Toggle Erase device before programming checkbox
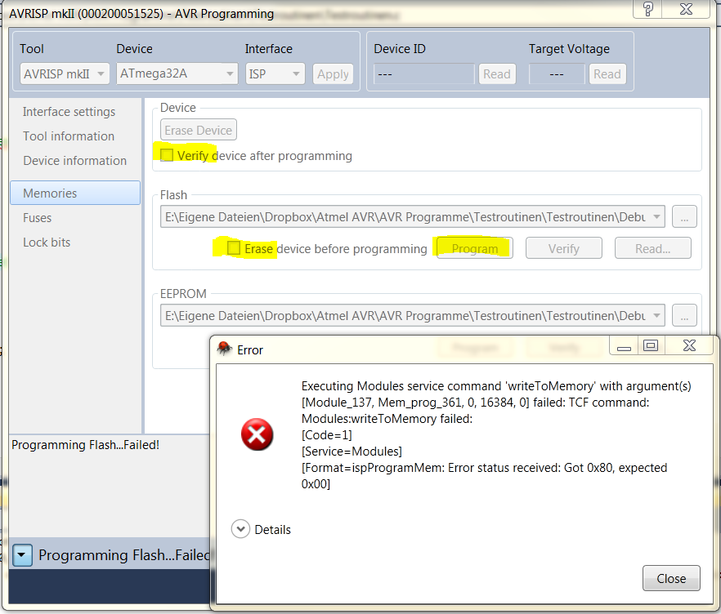This screenshot has width=721, height=614. tap(234, 248)
